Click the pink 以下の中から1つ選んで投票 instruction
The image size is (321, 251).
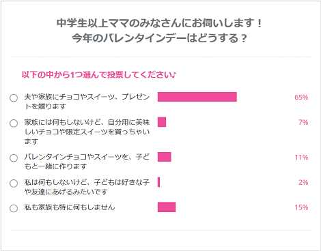[x=99, y=75]
